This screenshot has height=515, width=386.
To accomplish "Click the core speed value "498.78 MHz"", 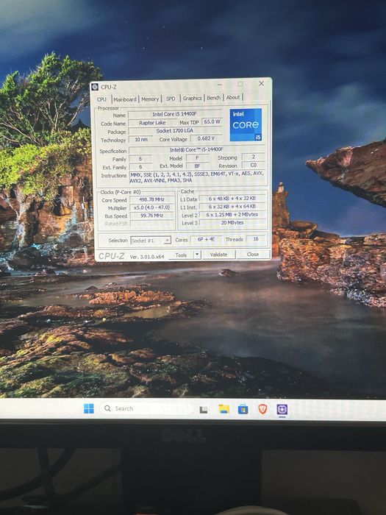I will tap(151, 199).
